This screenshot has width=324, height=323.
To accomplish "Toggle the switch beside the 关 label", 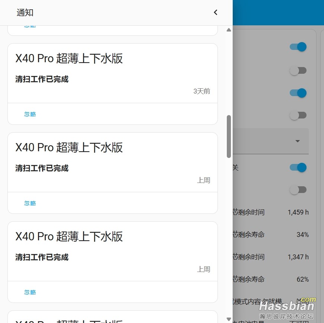I will [x=298, y=167].
